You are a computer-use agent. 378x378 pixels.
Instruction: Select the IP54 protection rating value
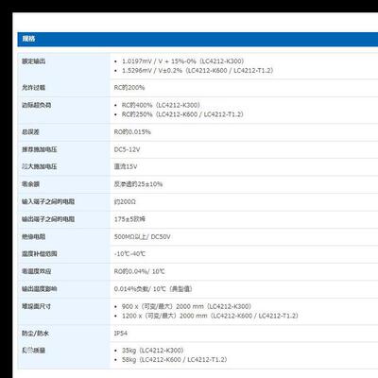tap(121, 333)
